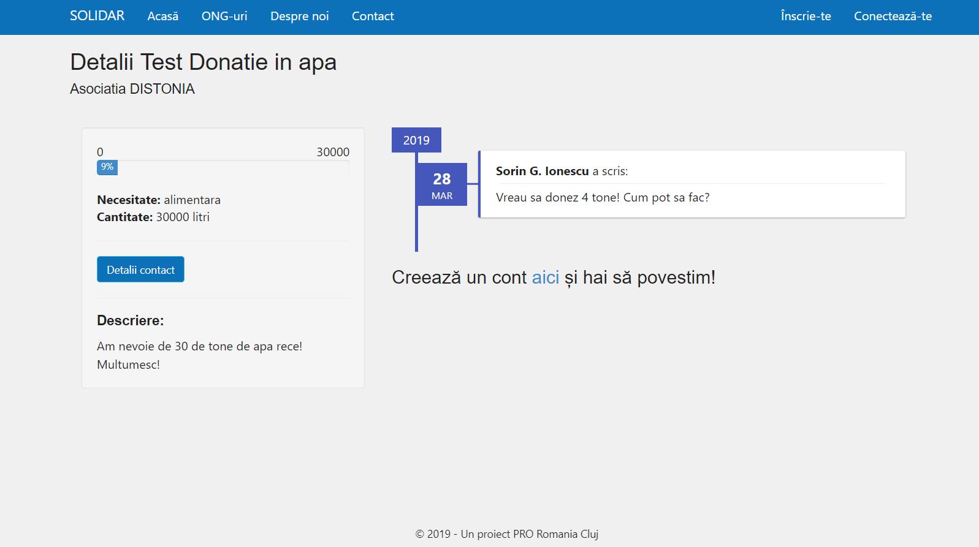
Task: Click the SOLIDAR brand logo
Action: (97, 16)
